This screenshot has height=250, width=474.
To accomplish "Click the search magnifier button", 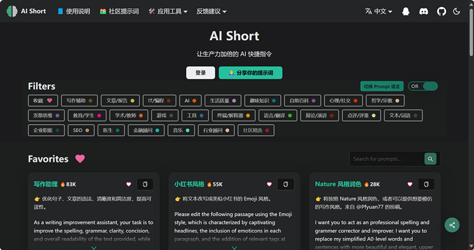I will [x=430, y=158].
